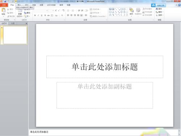Open the Shape Outline dropdown
Viewport: 181px width, 136px height.
coord(148,12)
